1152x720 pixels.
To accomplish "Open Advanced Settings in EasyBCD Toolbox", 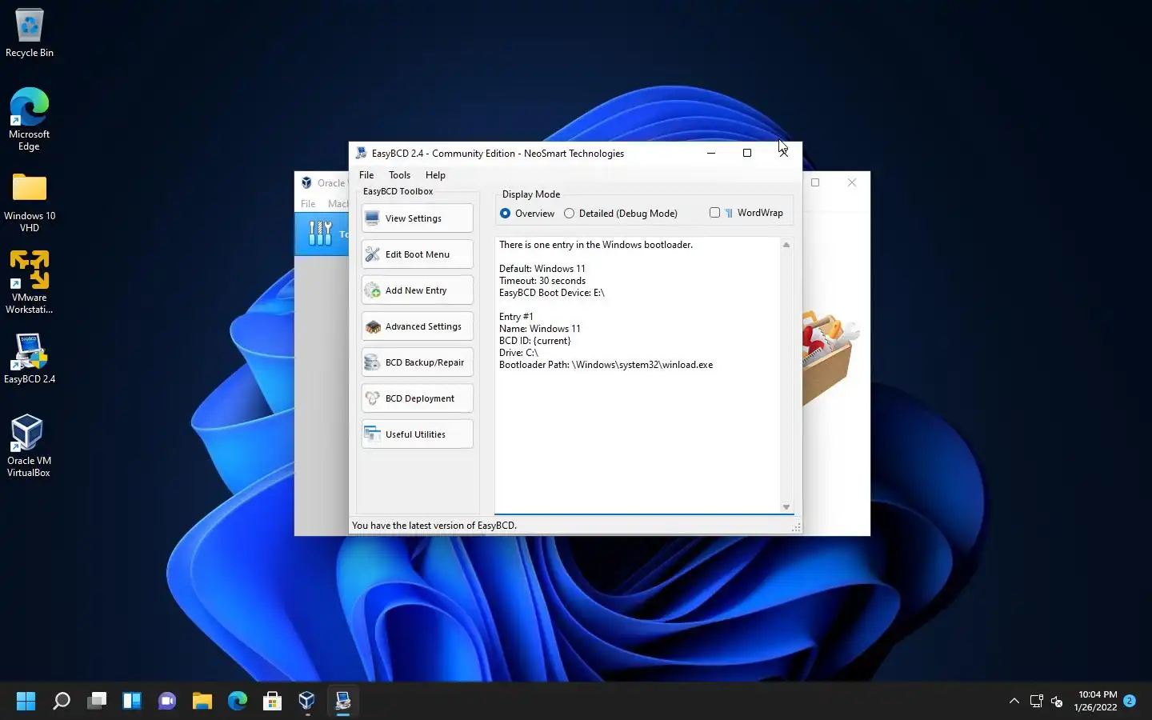I will coord(417,326).
